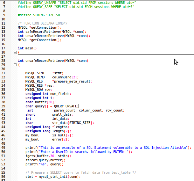
Task: Click line number 12 in the gutter
Action: pos(3,27)
